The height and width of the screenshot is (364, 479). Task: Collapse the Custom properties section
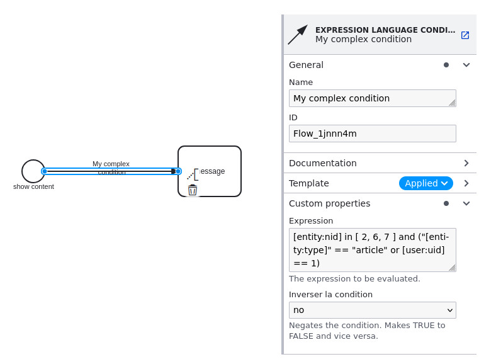(466, 203)
